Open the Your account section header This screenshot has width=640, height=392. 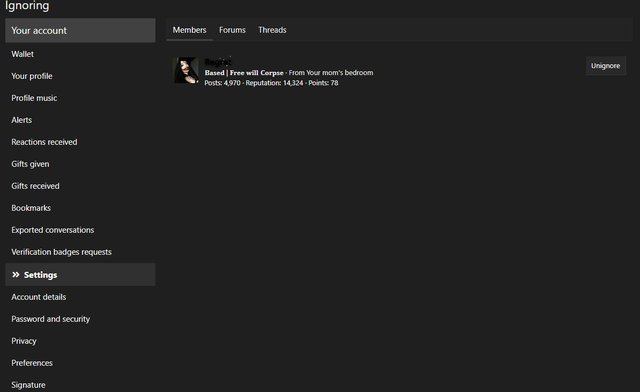(80, 30)
